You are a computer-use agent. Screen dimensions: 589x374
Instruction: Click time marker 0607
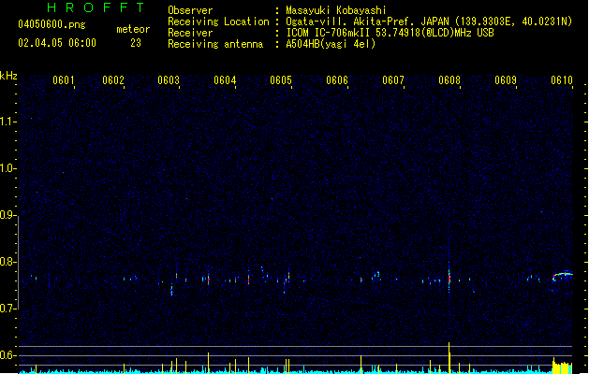click(x=393, y=80)
